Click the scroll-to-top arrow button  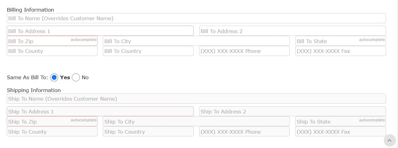(x=389, y=140)
